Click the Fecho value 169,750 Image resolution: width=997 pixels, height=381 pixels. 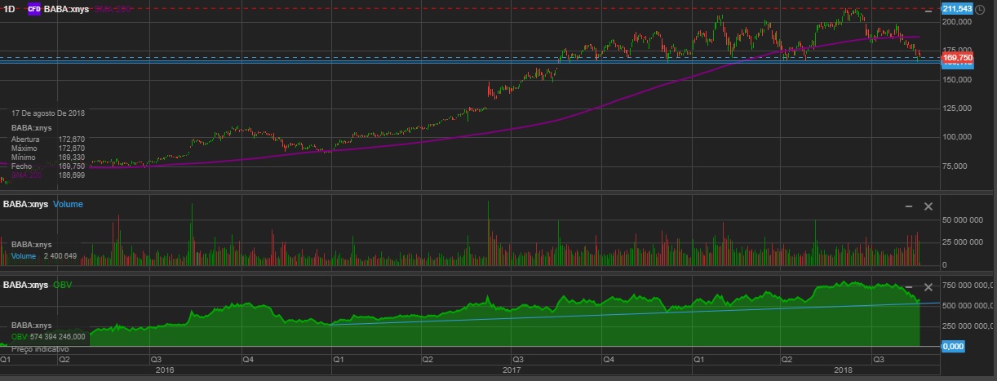72,166
